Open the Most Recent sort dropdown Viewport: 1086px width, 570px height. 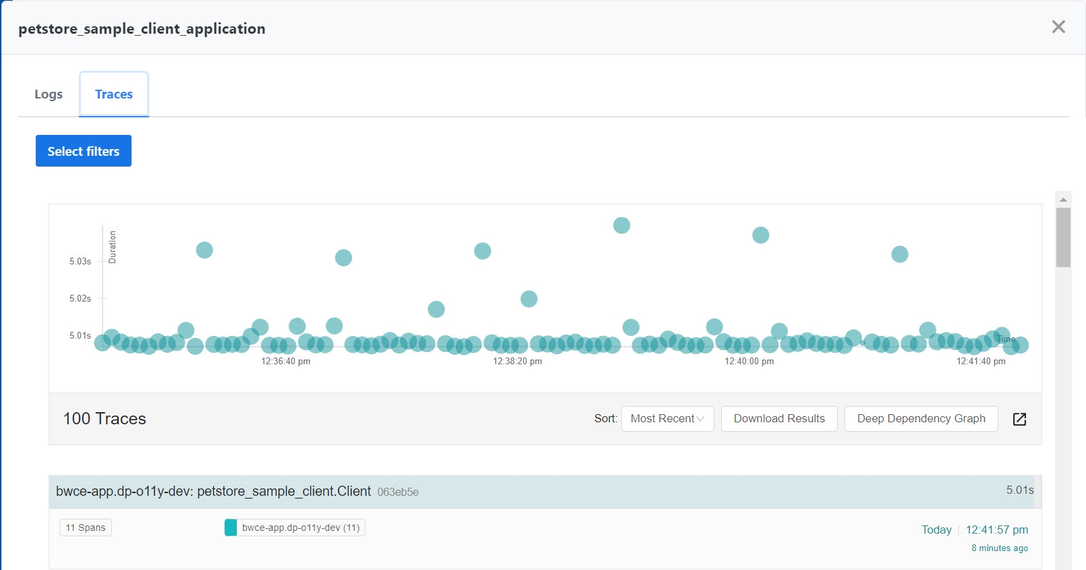tap(667, 419)
